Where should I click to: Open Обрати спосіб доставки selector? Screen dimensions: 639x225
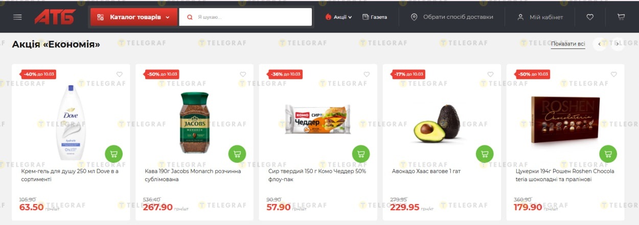click(x=452, y=17)
